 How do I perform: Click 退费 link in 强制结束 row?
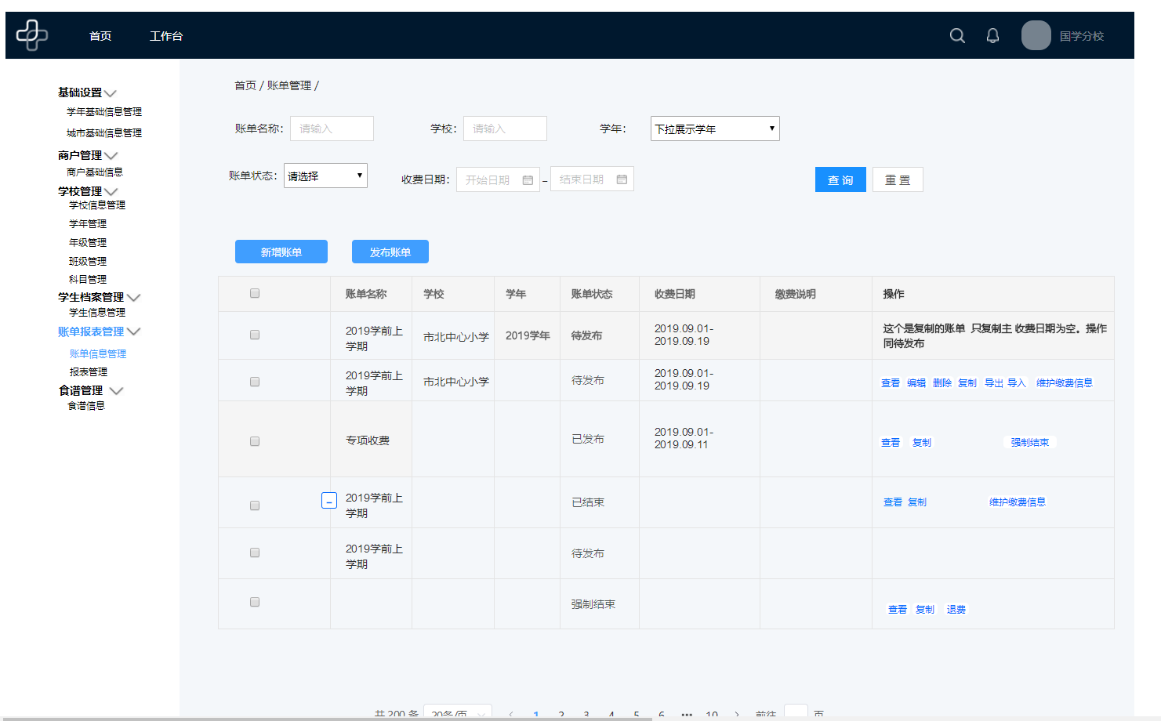click(956, 610)
